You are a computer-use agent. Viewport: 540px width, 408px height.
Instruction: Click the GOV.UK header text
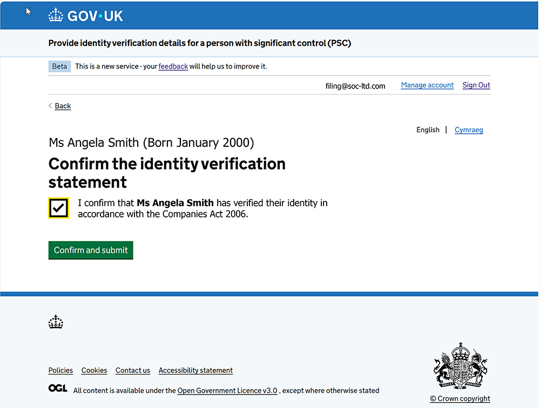pos(95,16)
